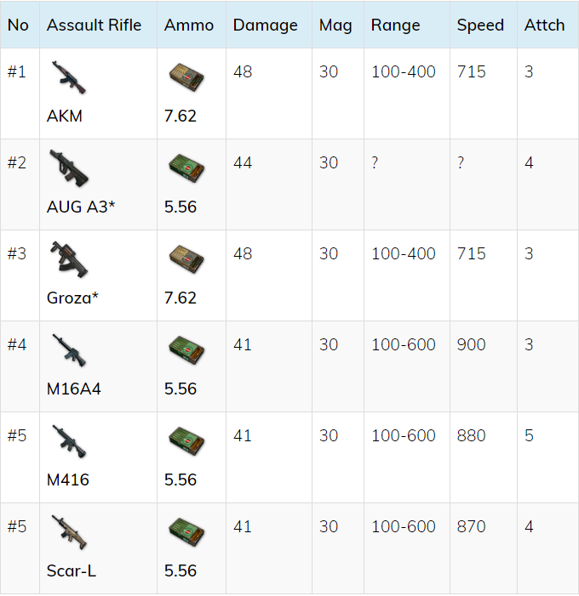Click the Damage column header

click(x=266, y=25)
